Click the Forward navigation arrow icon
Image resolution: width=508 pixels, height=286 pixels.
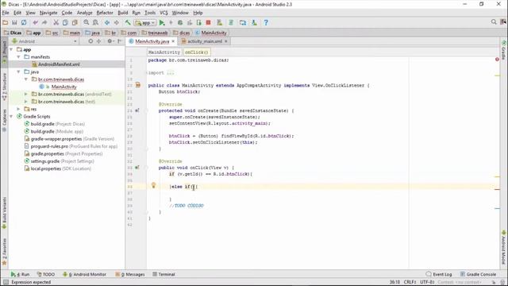[117, 23]
